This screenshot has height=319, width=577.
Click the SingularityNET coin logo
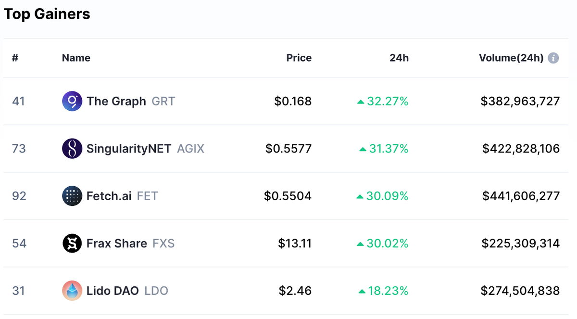pos(72,149)
